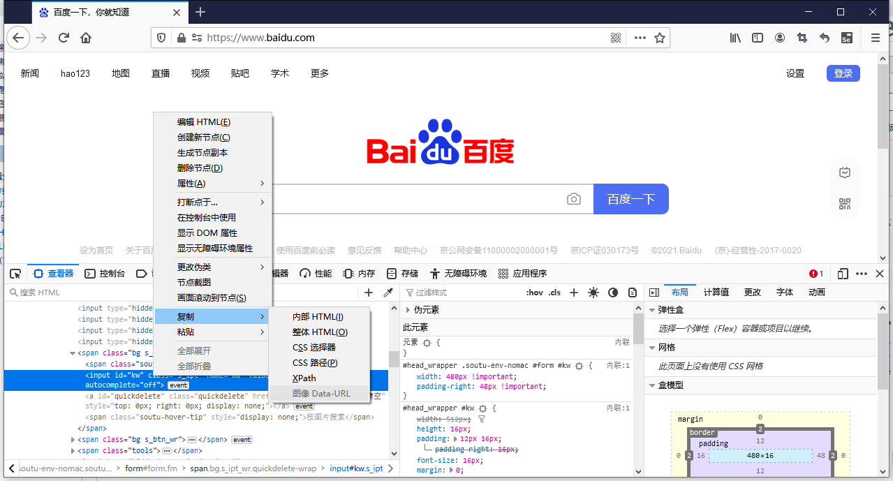Click the screenshot crop tool icon
The image size is (893, 481).
click(802, 38)
